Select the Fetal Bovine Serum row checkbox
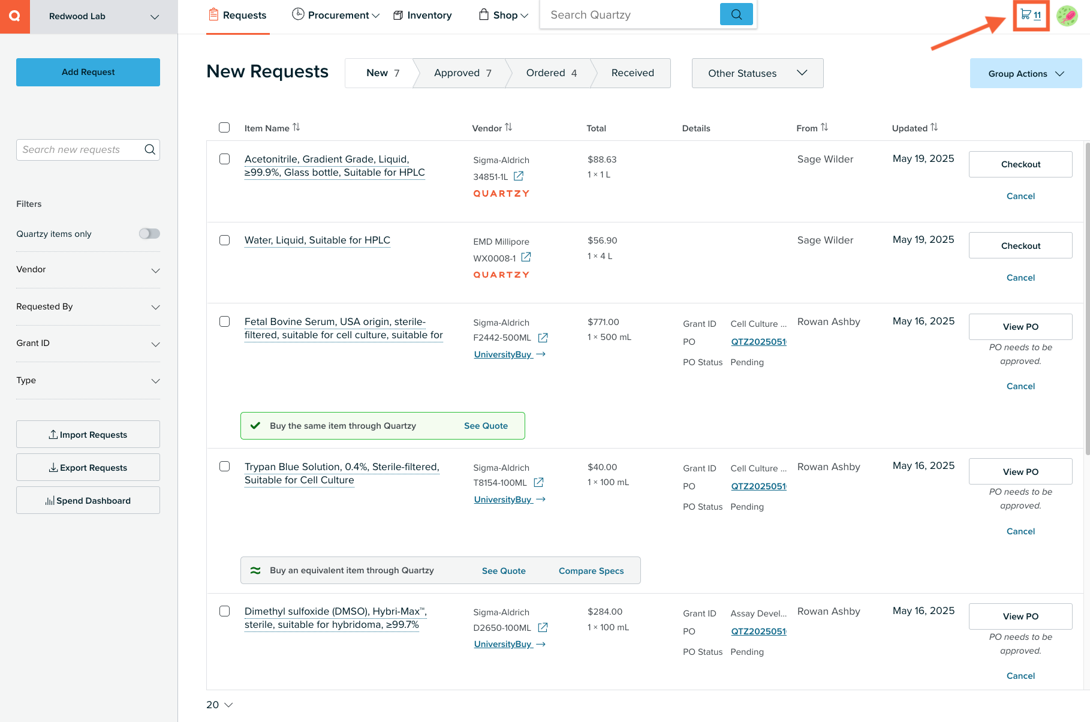Screen dimensions: 1090x722 click(x=224, y=321)
